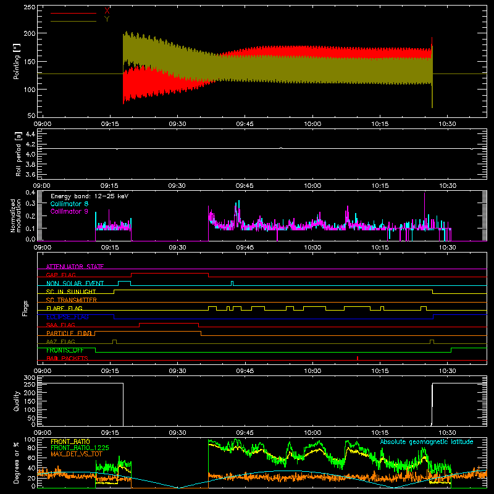Click the 250 tick label in the Pointing plot
Screen dimensions: 494x494
pyautogui.click(x=30, y=7)
